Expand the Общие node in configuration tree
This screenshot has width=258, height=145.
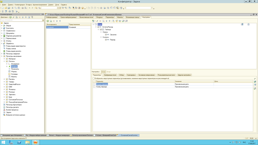(x=2, y=26)
